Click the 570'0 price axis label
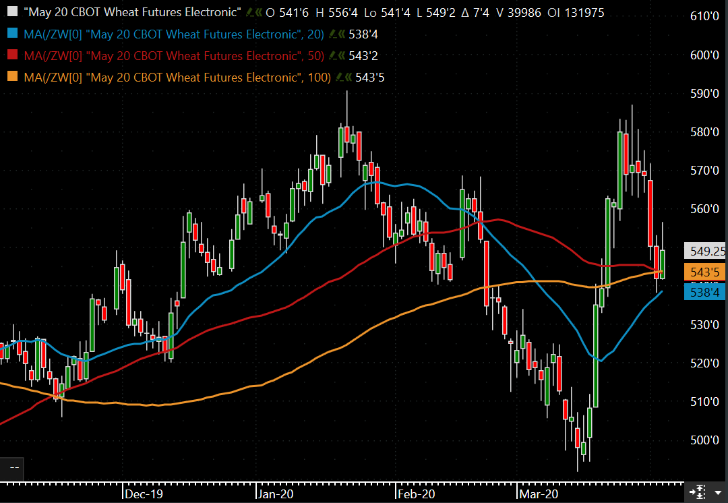This screenshot has height=503, width=728. 705,171
